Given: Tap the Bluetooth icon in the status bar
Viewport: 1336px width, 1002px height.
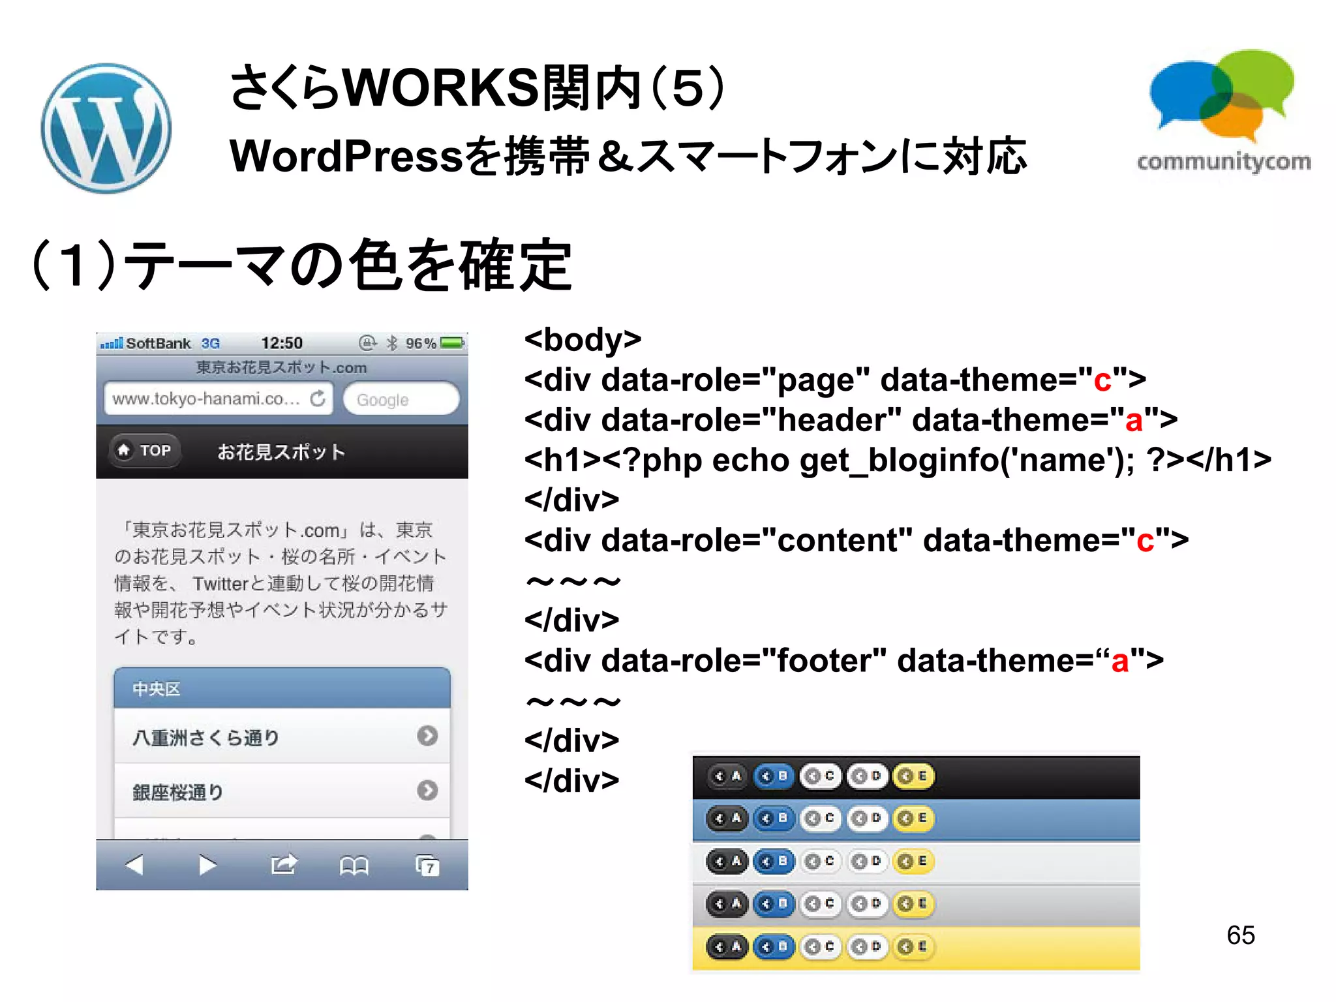Looking at the screenshot, I should tap(392, 342).
